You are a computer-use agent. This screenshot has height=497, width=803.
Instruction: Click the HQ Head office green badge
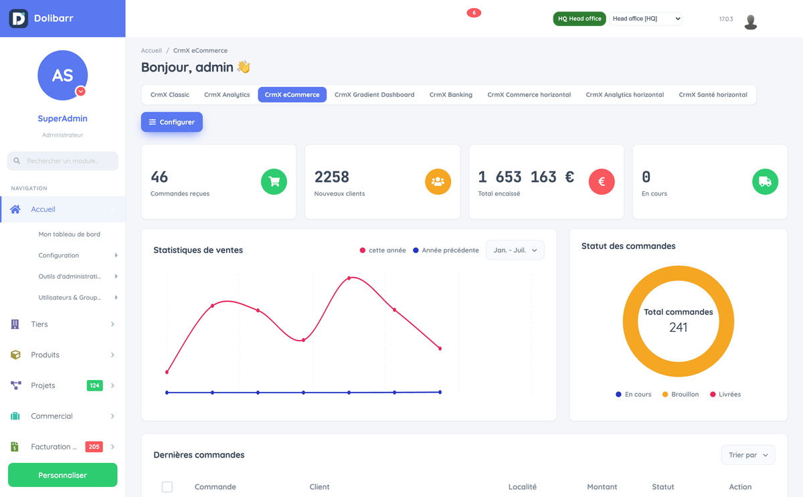point(579,19)
